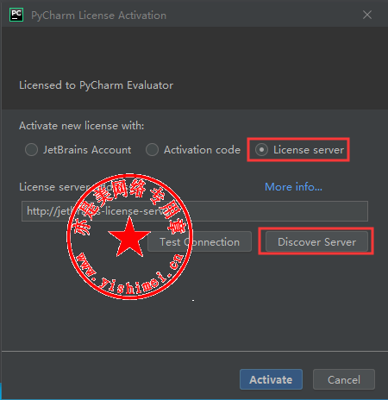The height and width of the screenshot is (400, 388).
Task: Focus the license server address input field
Action: [195, 211]
